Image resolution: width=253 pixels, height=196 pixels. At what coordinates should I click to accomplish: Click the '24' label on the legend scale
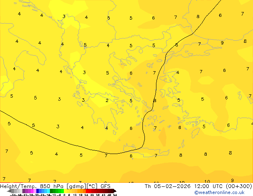[x=86, y=195]
